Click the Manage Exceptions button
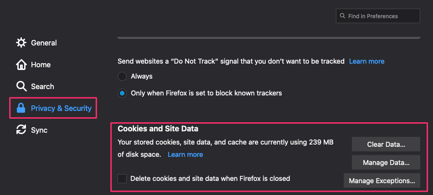433x195 pixels. [x=381, y=180]
